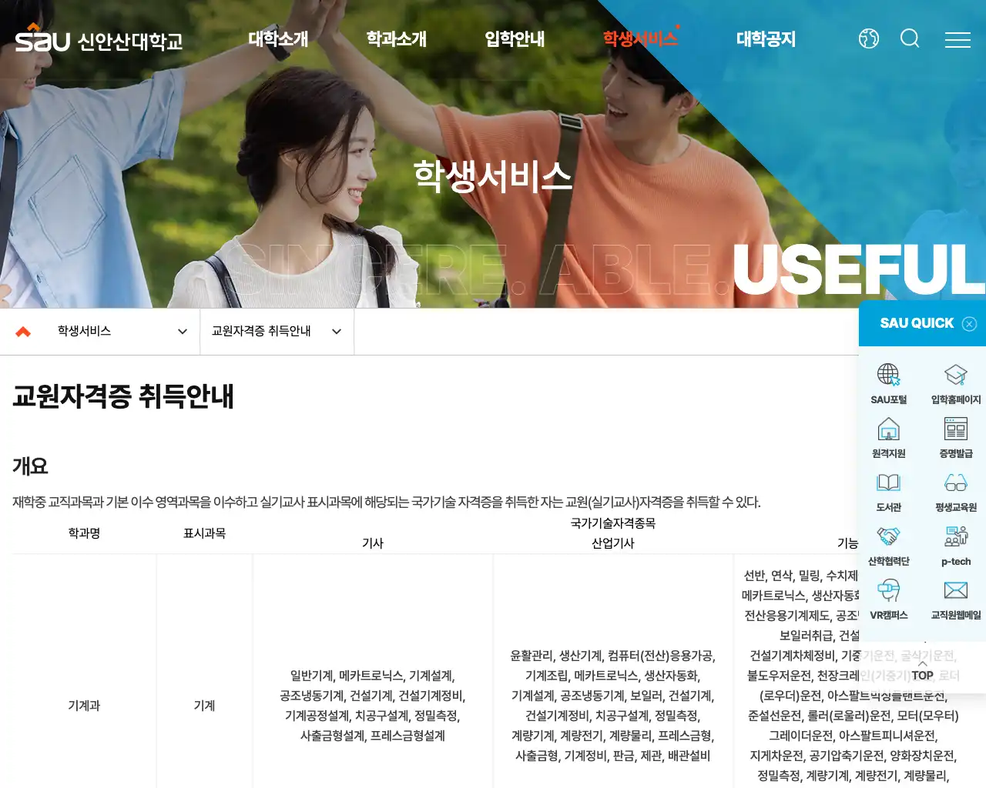This screenshot has height=788, width=986.
Task: Click the home icon in breadcrumb
Action: point(23,332)
